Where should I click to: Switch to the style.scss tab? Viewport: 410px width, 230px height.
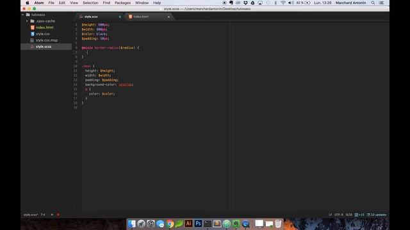[x=91, y=17]
